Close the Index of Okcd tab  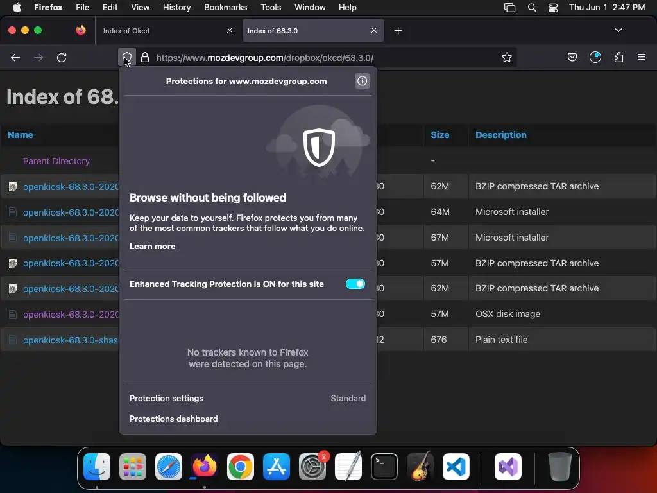click(x=229, y=30)
